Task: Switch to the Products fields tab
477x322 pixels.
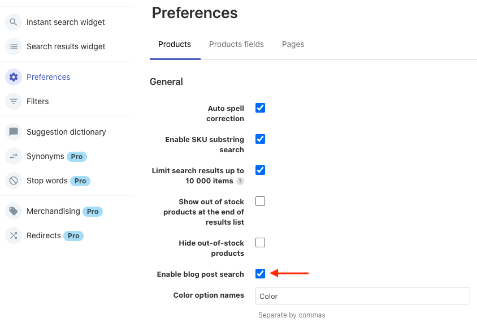Action: (x=236, y=44)
